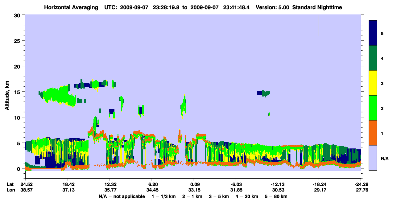Click the 'Lon' row label

tap(10, 190)
